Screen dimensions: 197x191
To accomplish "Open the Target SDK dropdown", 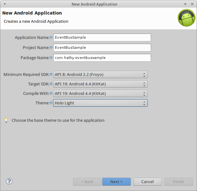I will [100, 84].
